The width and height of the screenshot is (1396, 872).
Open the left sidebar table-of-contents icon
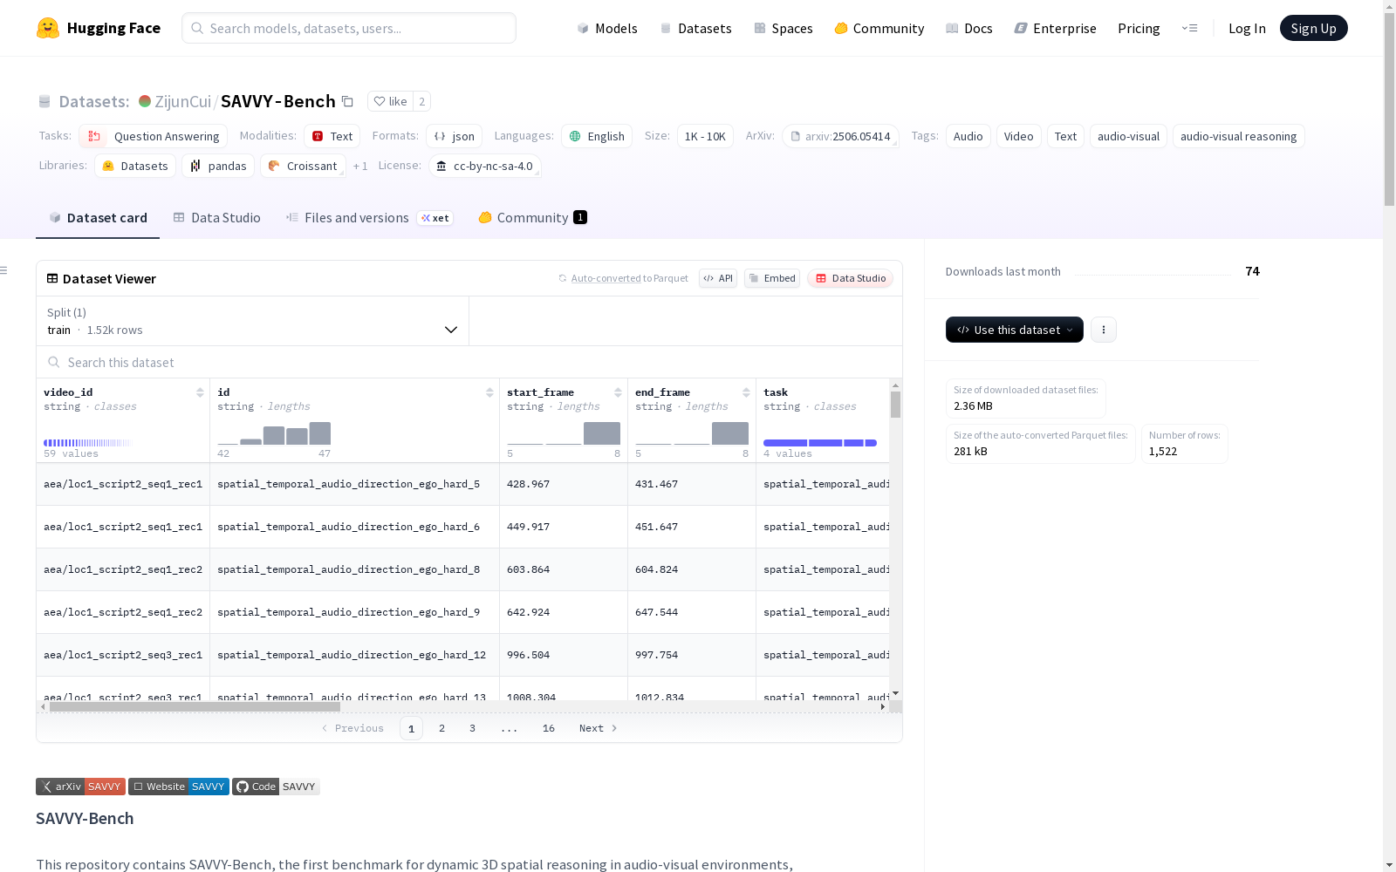pos(4,270)
